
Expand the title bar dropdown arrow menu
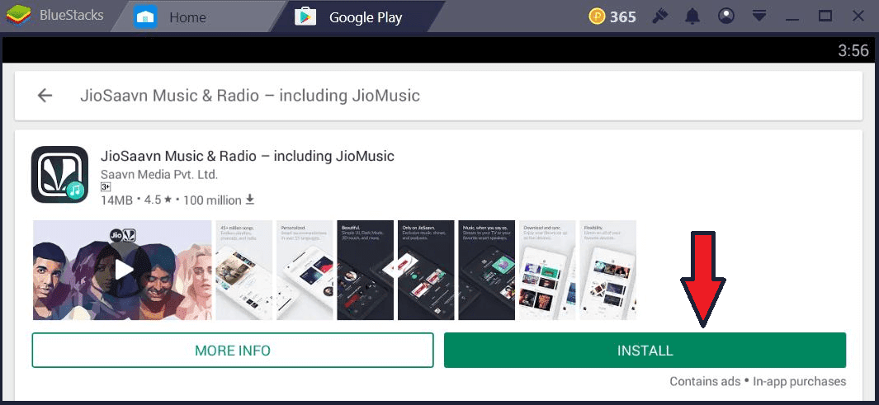coord(759,15)
